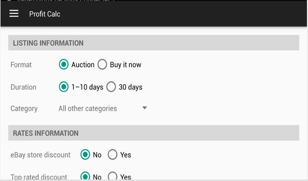308x181 pixels.
Task: Select 1–10 days duration option
Action: (64, 87)
